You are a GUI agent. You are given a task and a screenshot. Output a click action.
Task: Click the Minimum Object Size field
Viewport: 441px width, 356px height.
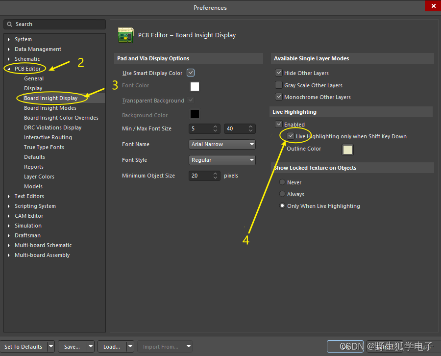tap(204, 176)
